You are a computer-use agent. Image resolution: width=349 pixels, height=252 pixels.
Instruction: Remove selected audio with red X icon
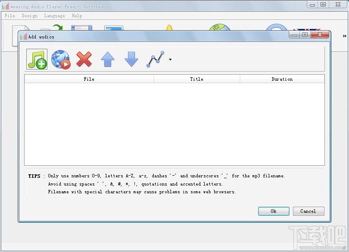[84, 59]
